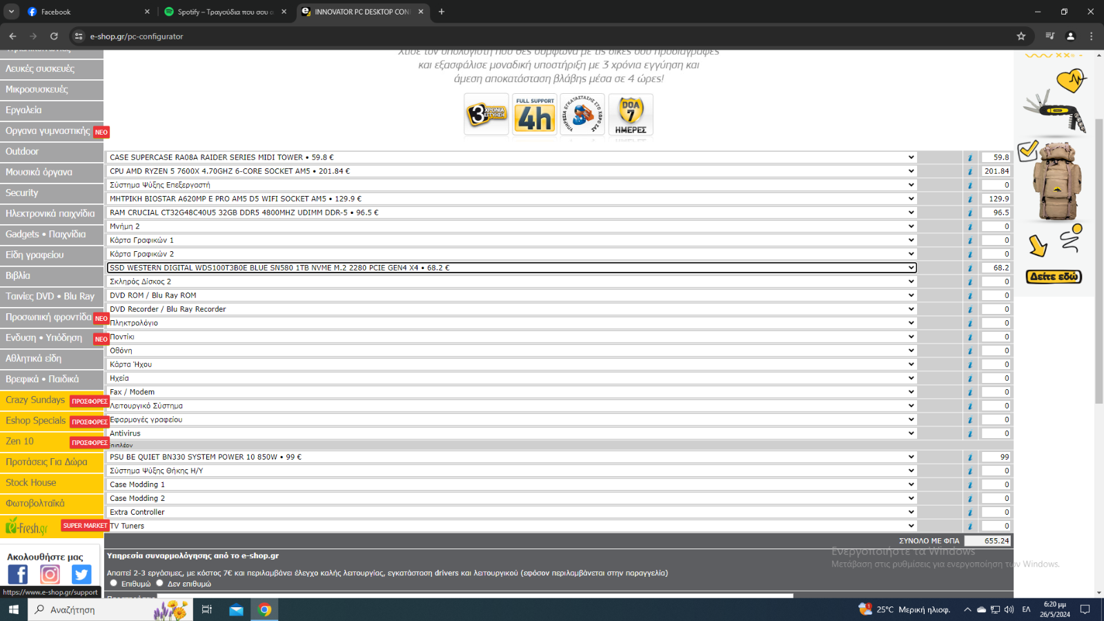Open the PSU BE QUIET BN330 dropdown
1104x621 pixels.
512,457
